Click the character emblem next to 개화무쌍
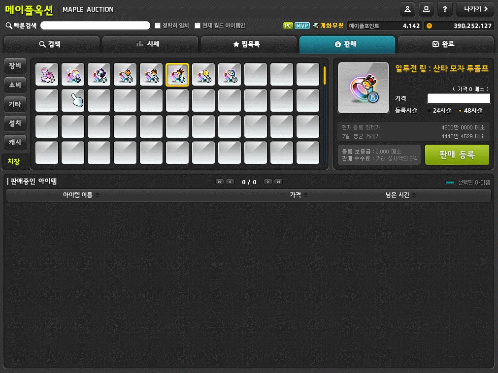The image size is (498, 373). [316, 26]
